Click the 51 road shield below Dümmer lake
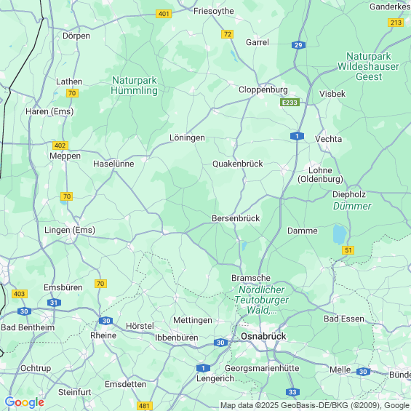 pos(348,250)
